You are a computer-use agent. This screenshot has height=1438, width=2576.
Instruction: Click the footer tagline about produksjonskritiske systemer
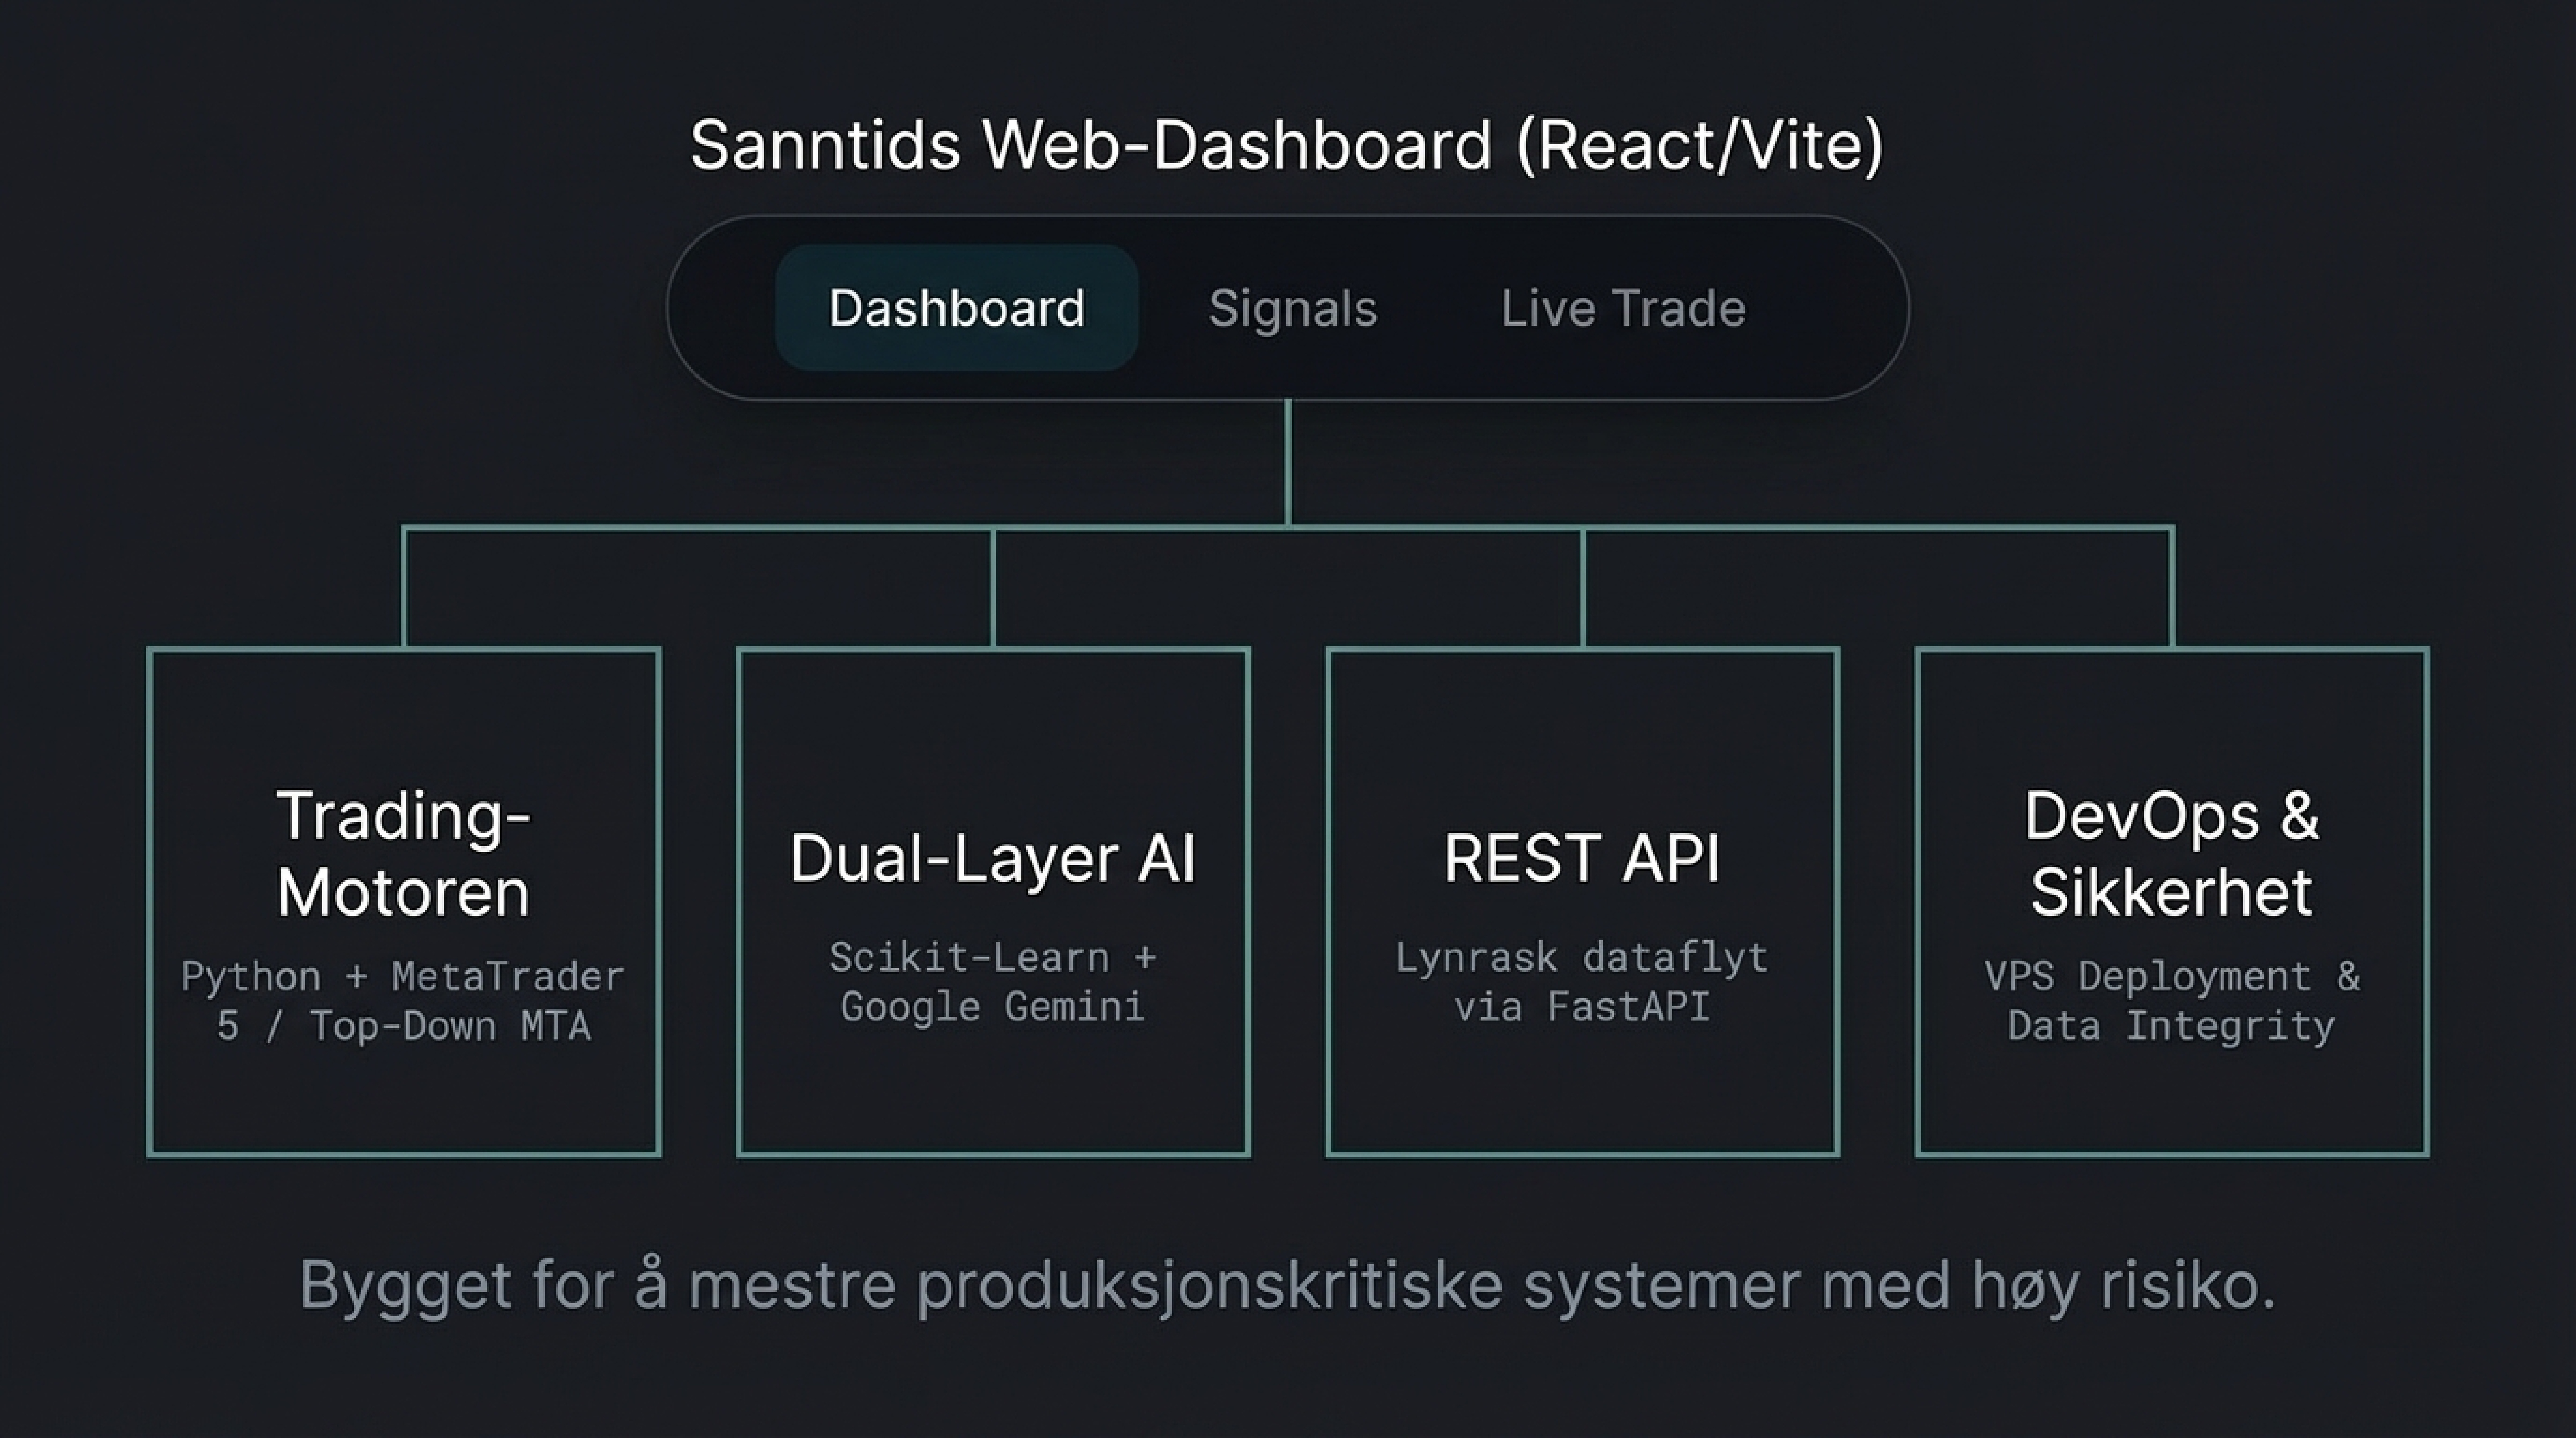click(1287, 1285)
